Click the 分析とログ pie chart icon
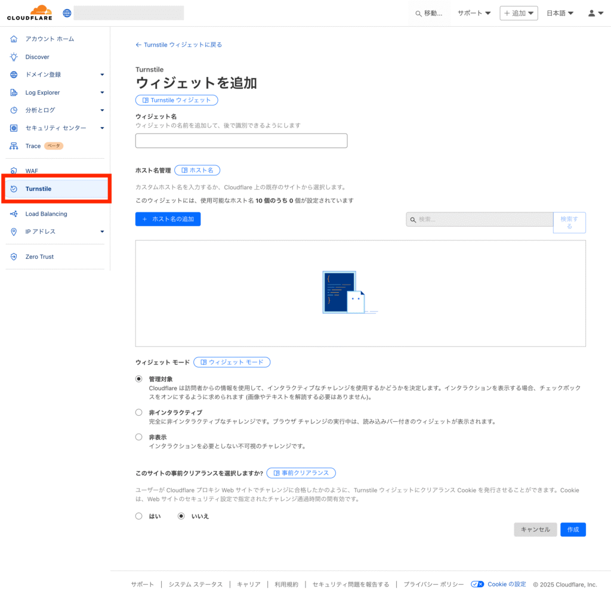The height and width of the screenshot is (596, 611). point(14,110)
